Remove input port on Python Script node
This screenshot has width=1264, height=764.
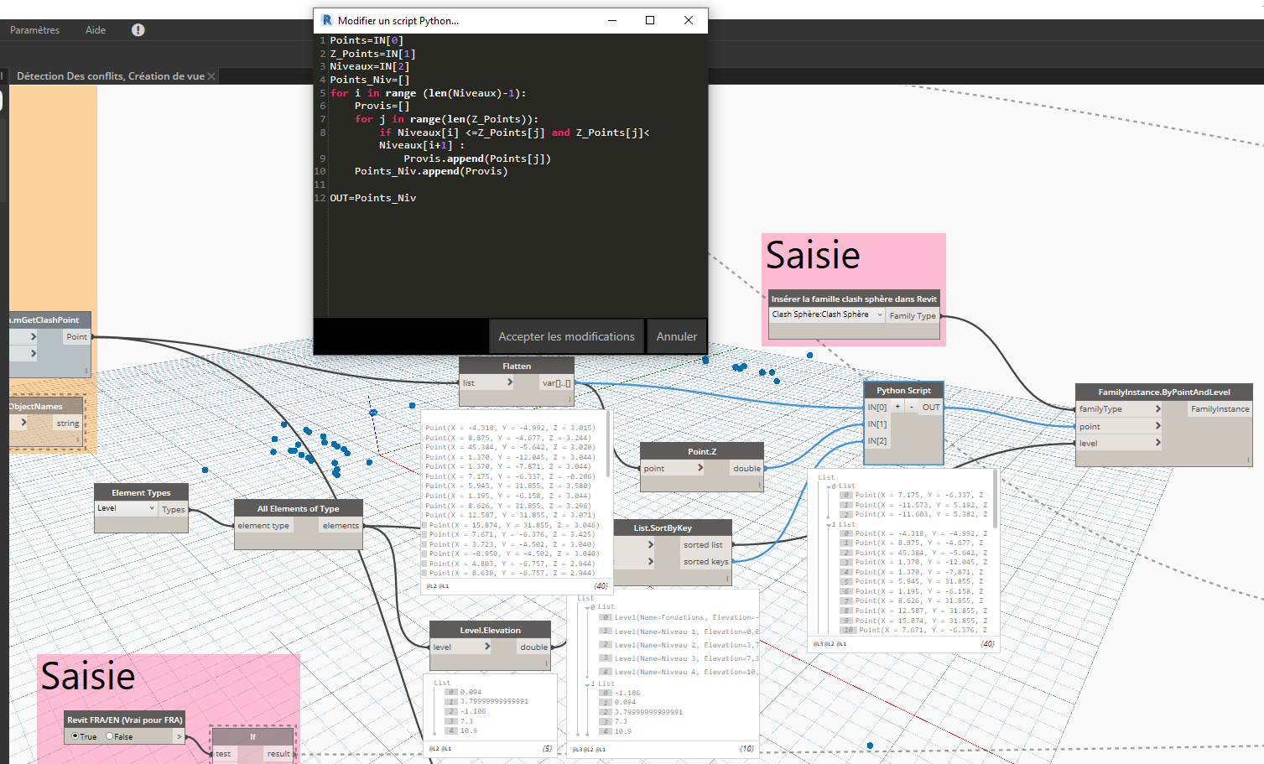(x=911, y=407)
